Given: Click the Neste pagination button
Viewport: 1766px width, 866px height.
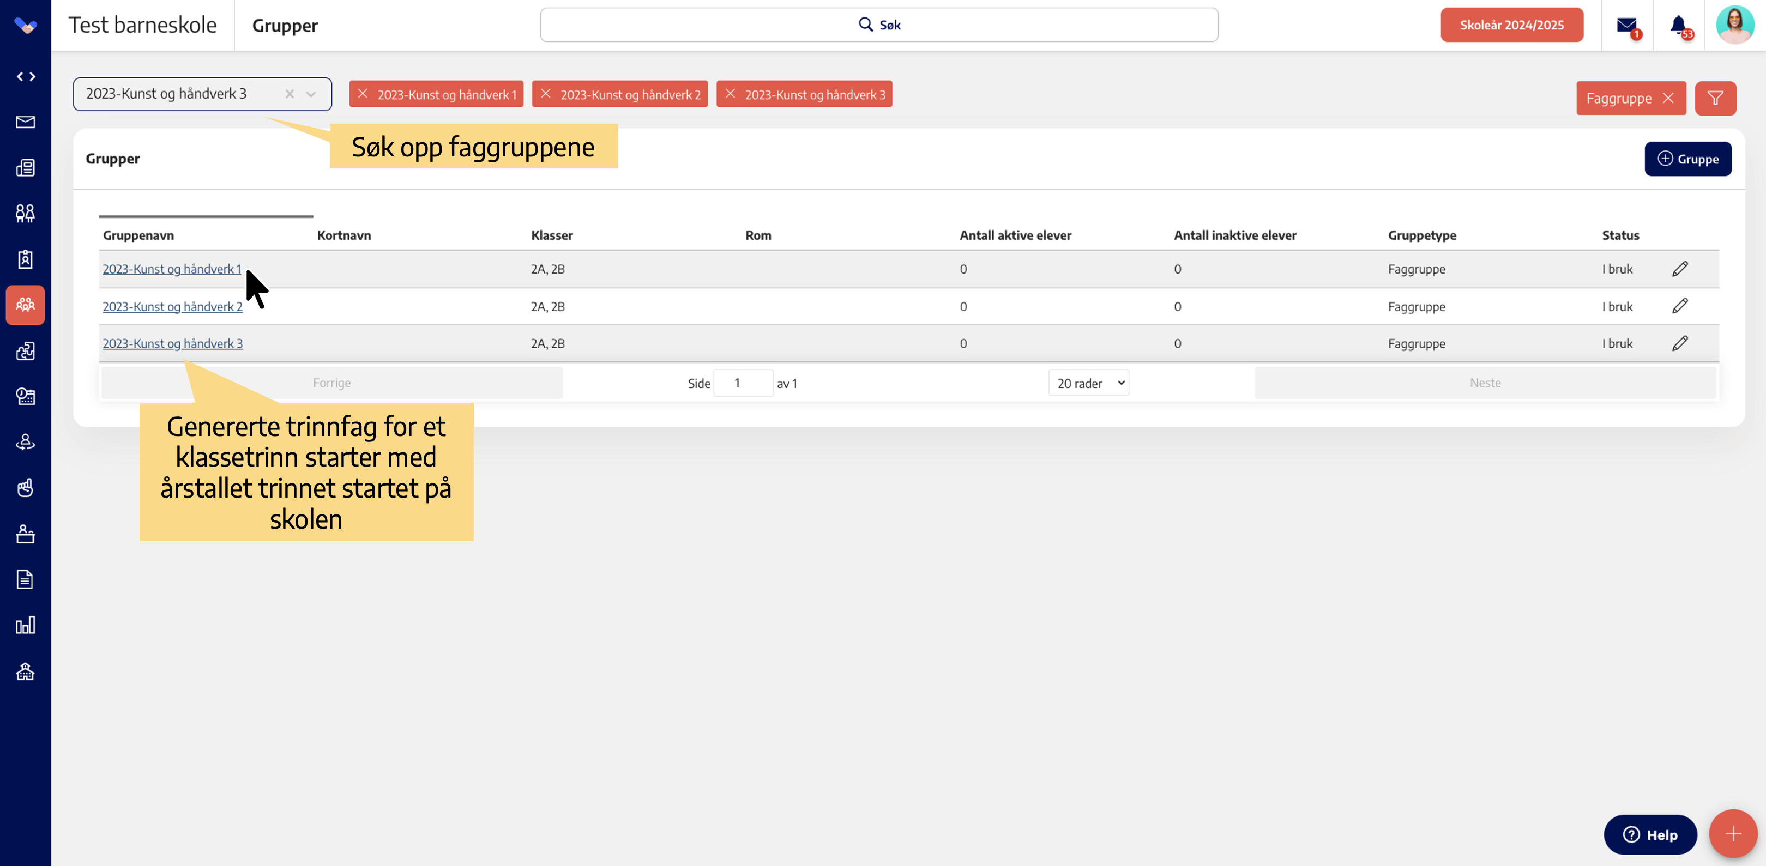Looking at the screenshot, I should [x=1485, y=383].
